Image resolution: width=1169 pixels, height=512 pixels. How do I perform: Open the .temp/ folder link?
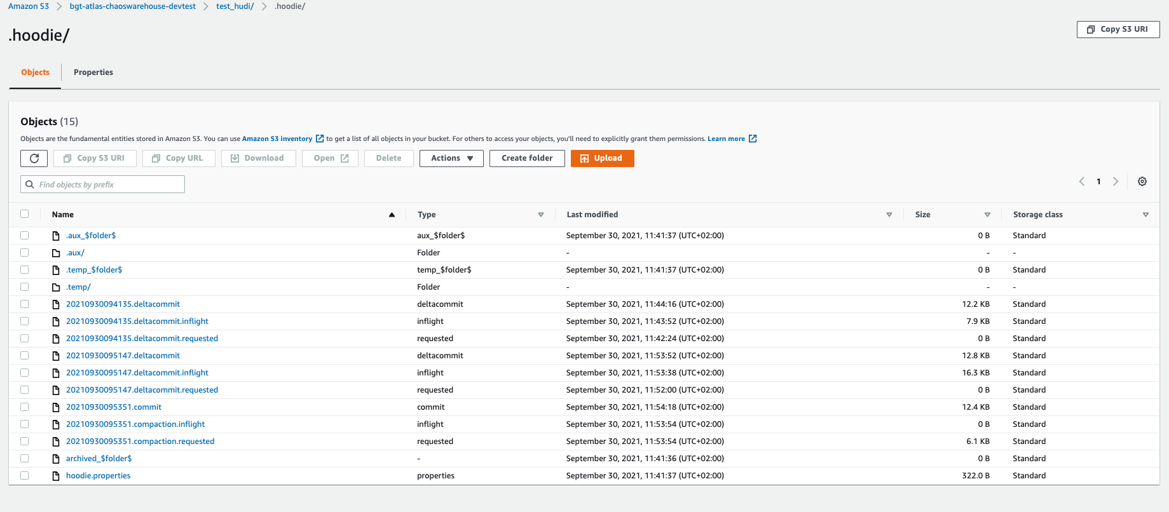click(x=78, y=287)
